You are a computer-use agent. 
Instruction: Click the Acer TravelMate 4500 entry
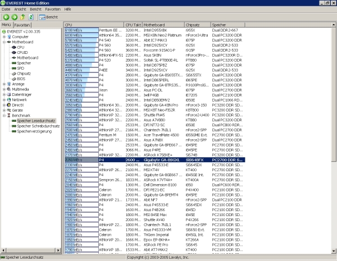tap(161, 135)
